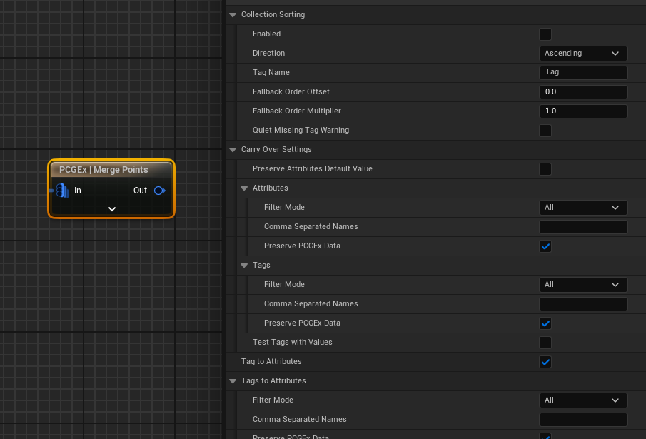Viewport: 646px width, 439px height.
Task: Toggle the Quiet Missing Tag Warning checkbox
Action: [545, 131]
